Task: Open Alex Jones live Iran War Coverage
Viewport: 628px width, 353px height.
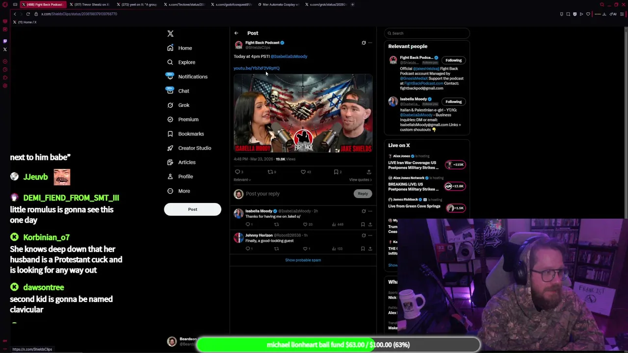Action: point(427,163)
